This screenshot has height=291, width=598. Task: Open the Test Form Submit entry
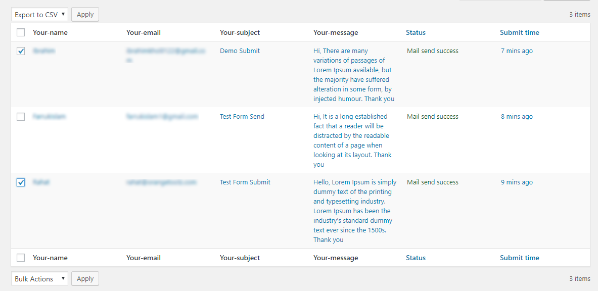245,182
